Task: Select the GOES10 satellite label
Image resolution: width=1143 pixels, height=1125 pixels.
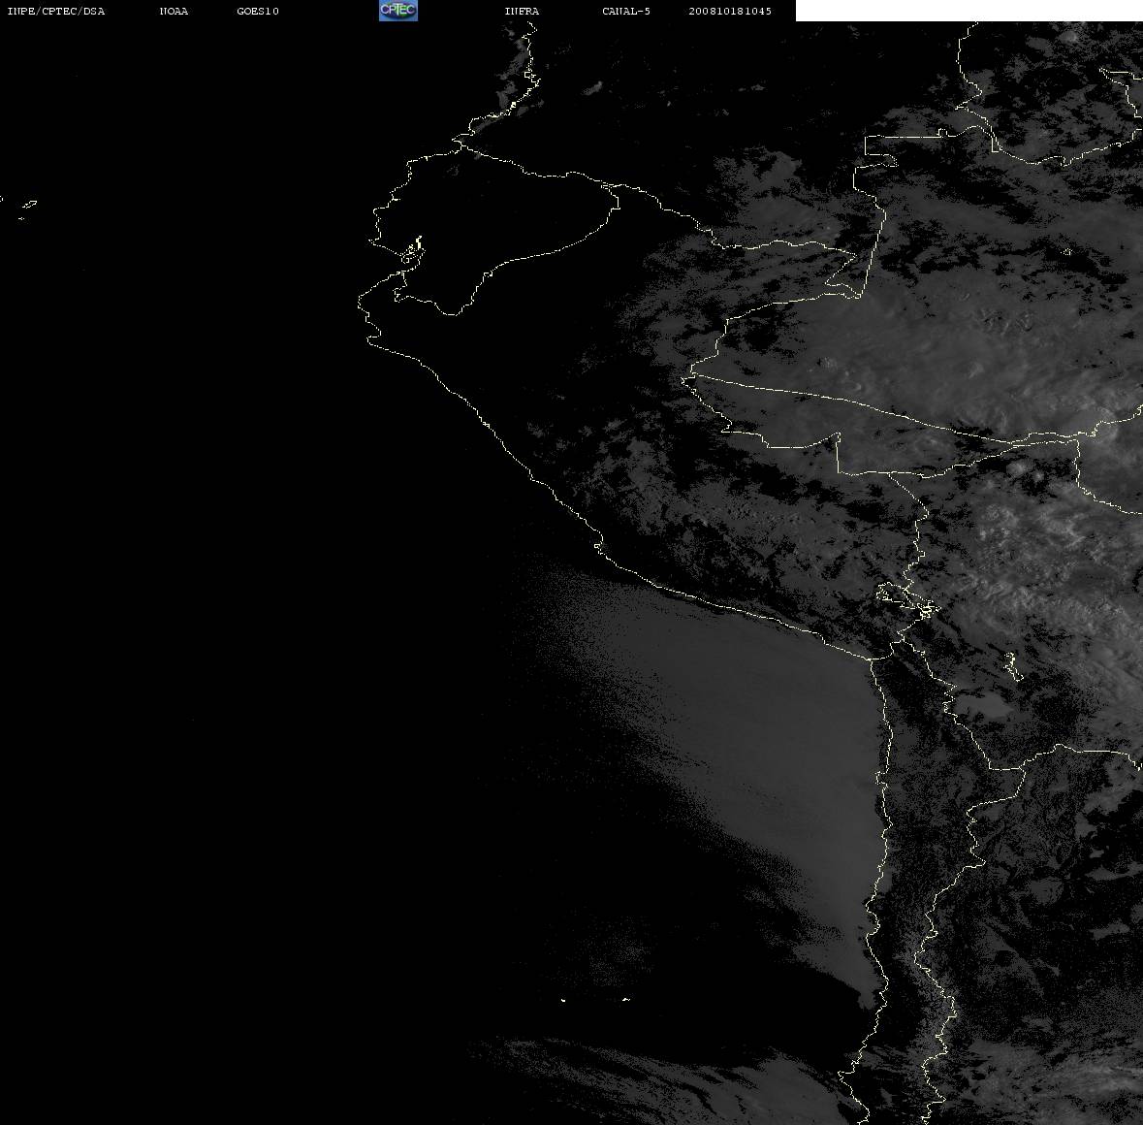Action: pyautogui.click(x=257, y=11)
